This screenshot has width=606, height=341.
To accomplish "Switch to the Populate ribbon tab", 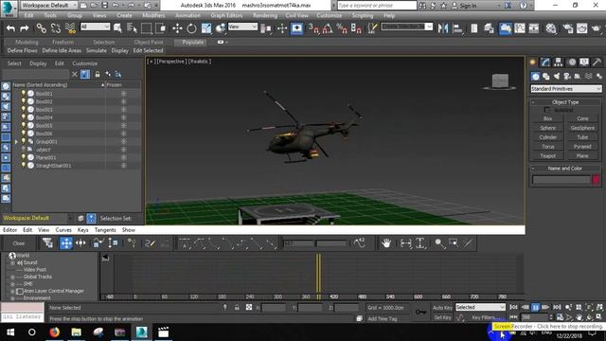I will [x=193, y=42].
